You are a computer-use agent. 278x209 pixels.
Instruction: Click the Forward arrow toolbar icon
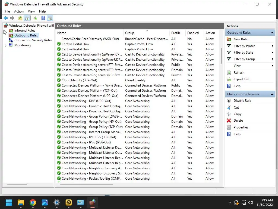(12, 18)
